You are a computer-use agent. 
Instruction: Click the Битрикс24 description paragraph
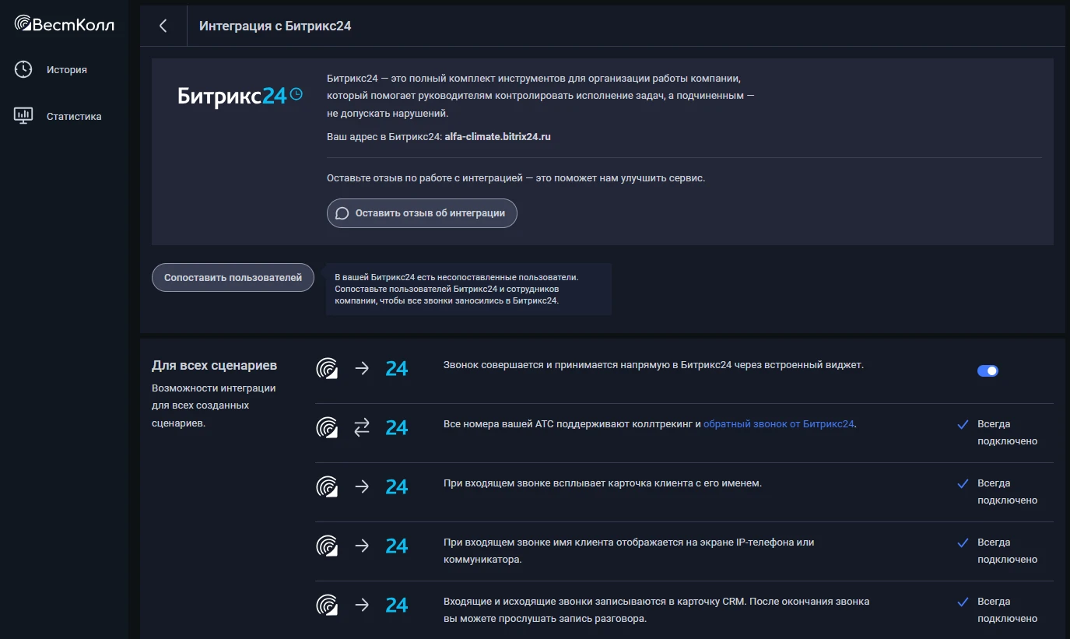click(x=541, y=96)
